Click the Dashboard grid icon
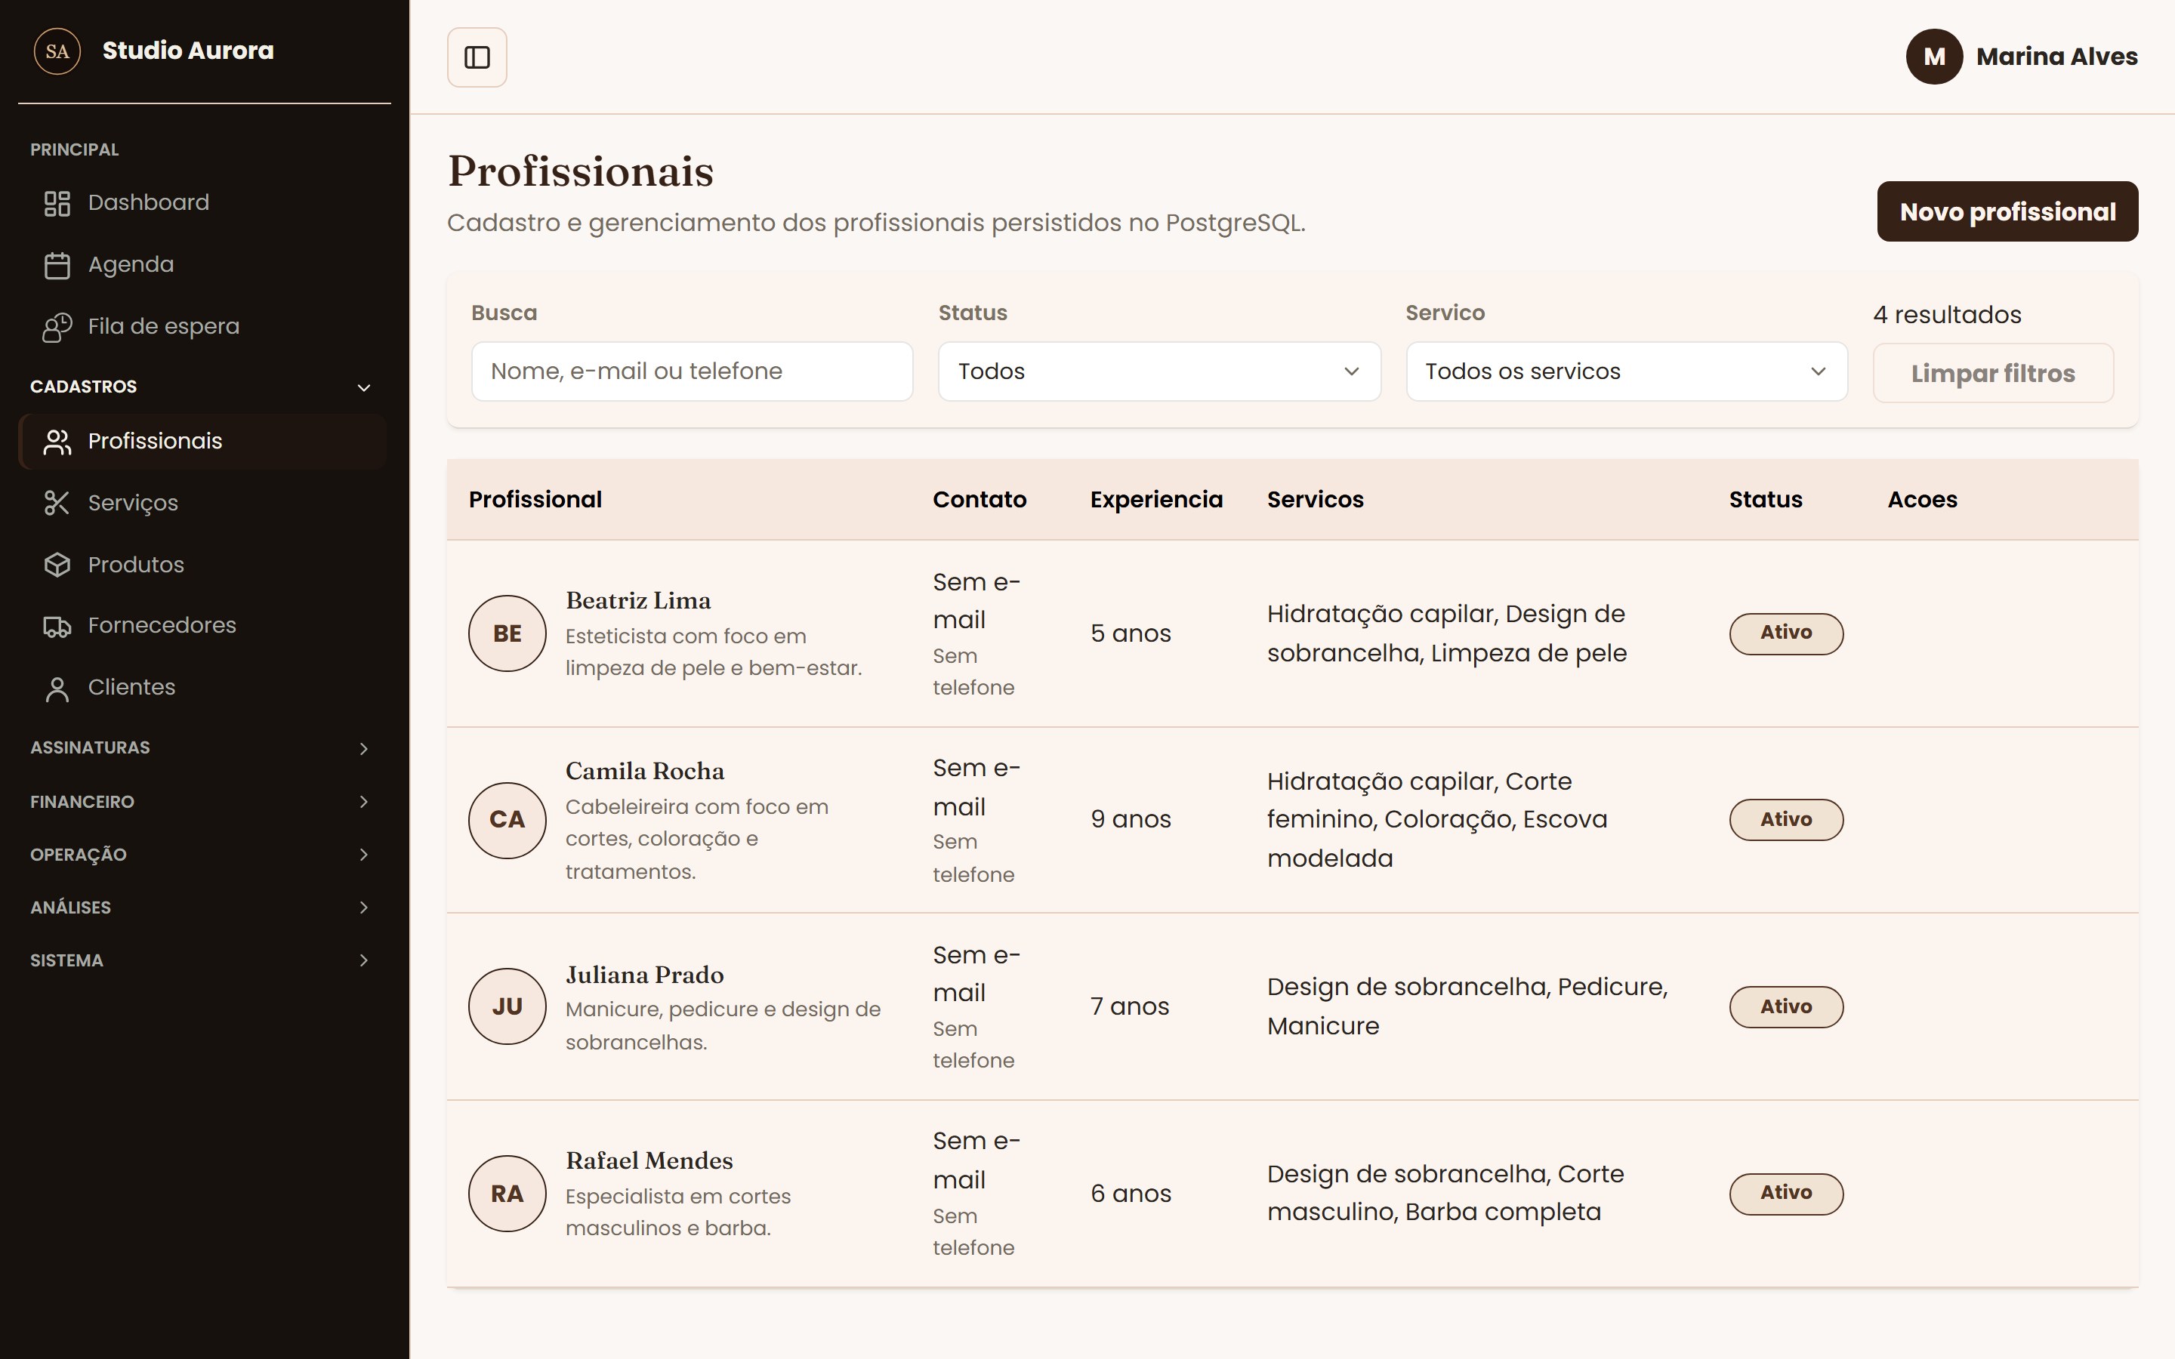2175x1359 pixels. [57, 203]
